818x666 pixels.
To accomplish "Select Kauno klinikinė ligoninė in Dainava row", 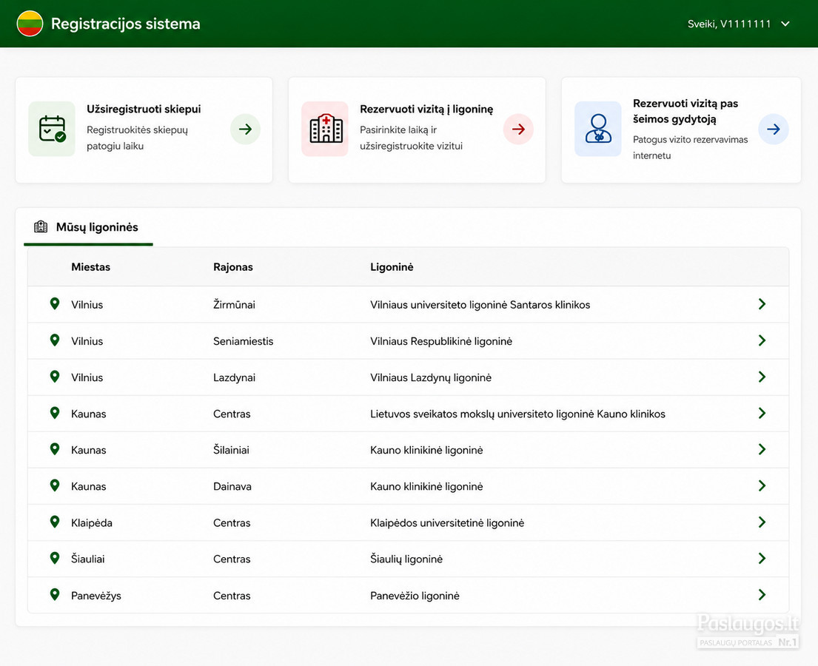I will [x=426, y=487].
